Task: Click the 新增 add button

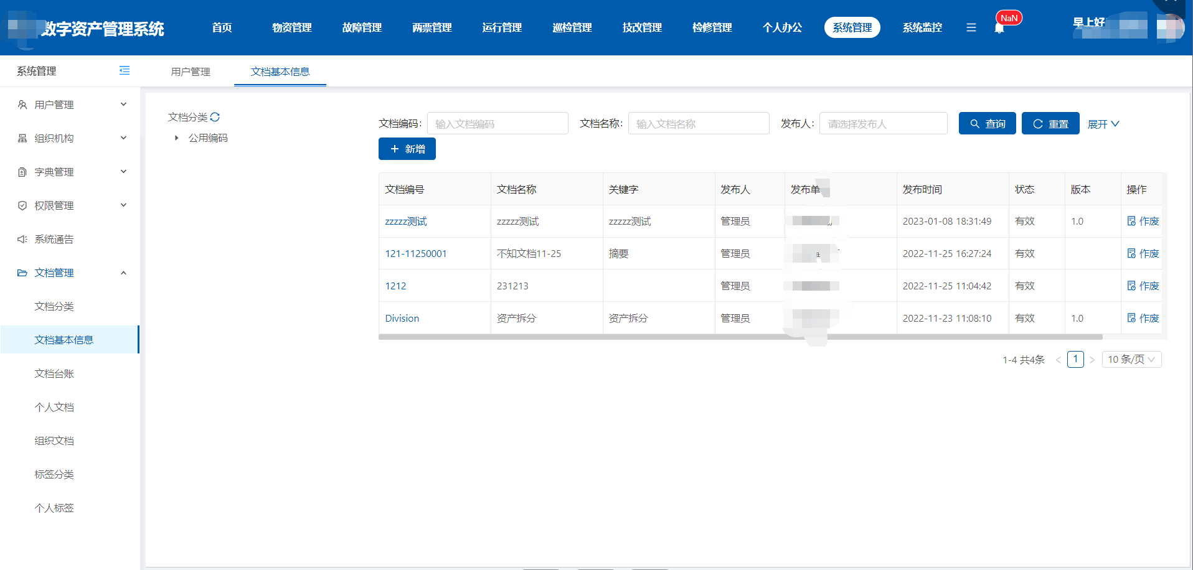Action: [407, 149]
